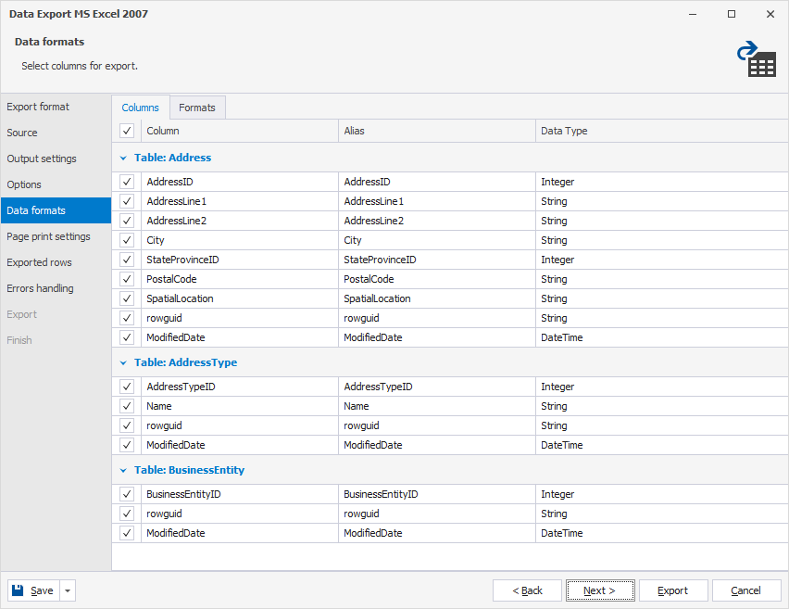The image size is (789, 609).
Task: Click the Back button
Action: point(527,590)
